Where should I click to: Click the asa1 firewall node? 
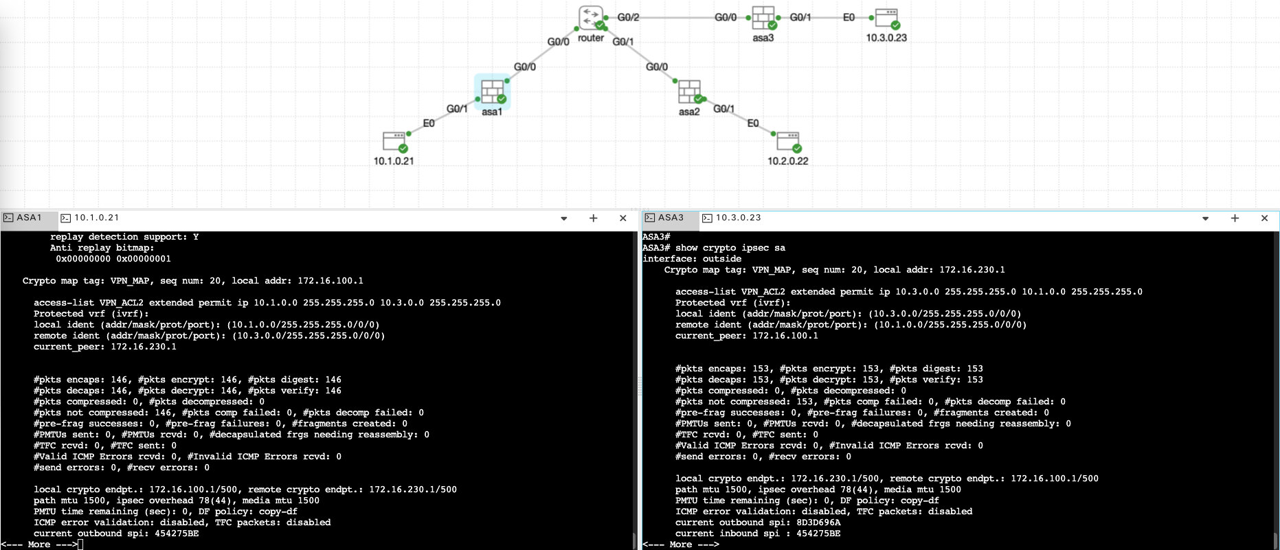click(492, 91)
